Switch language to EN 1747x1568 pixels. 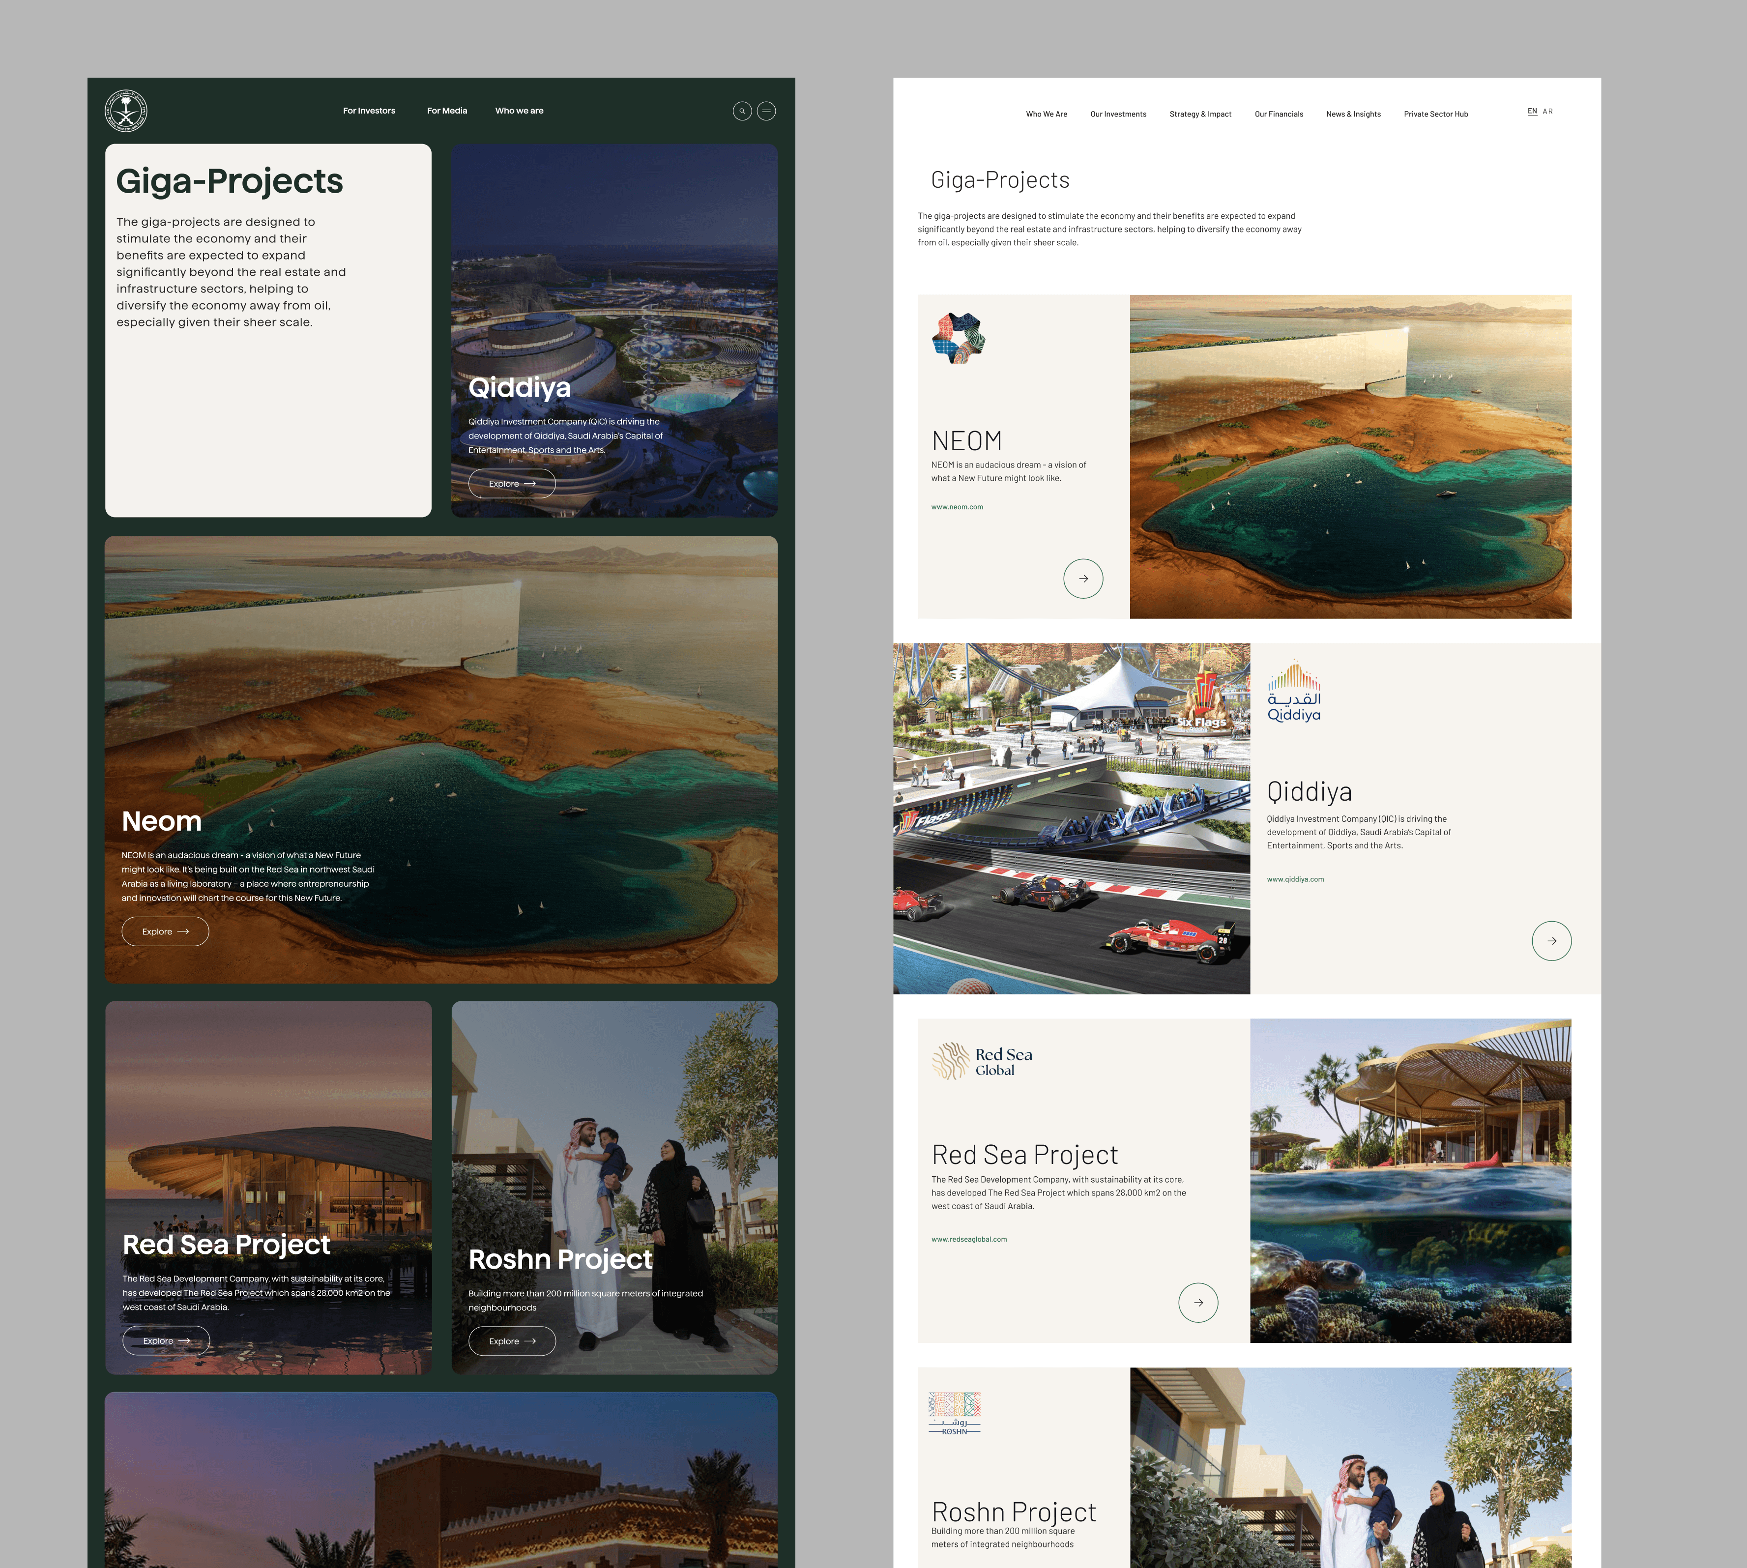[1533, 112]
